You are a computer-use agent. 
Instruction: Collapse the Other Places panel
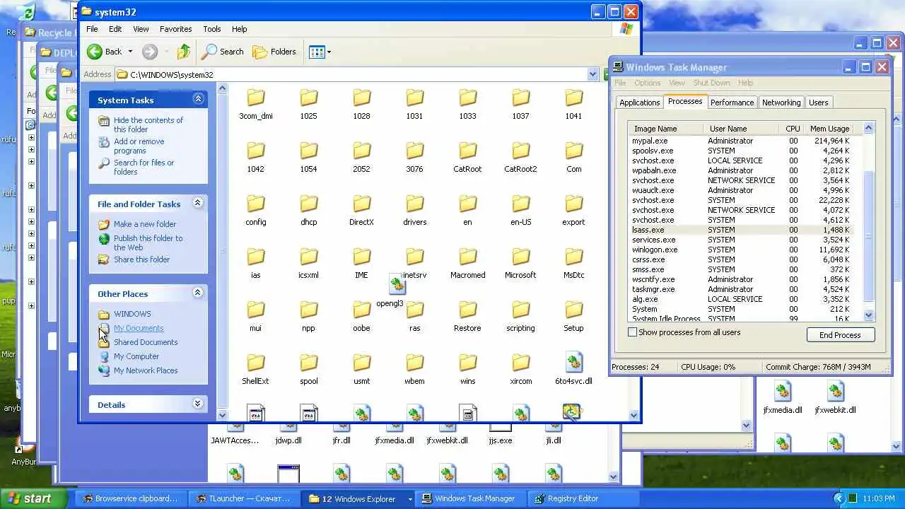click(x=198, y=293)
